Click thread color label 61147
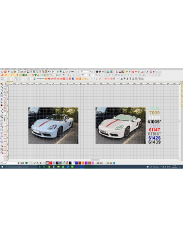 pyautogui.click(x=154, y=130)
